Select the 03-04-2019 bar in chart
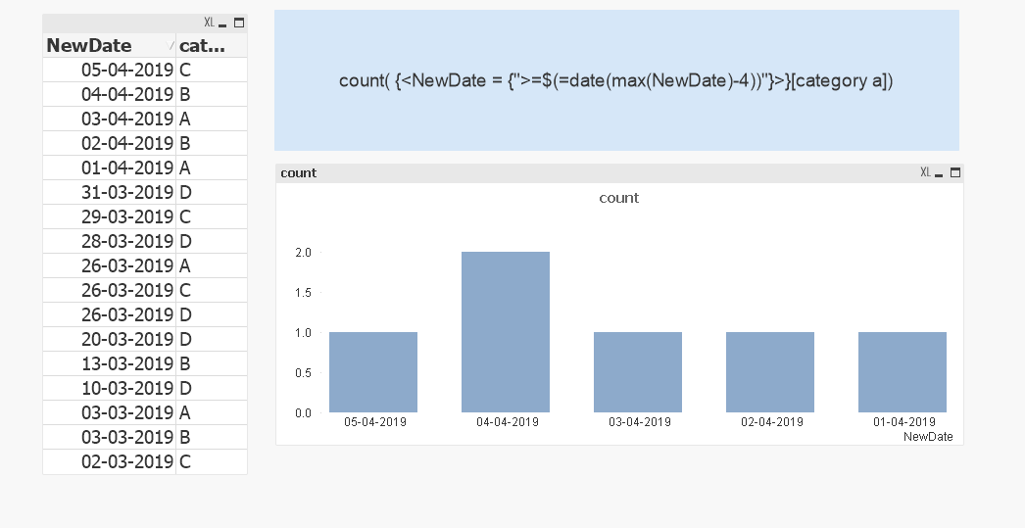Screen dimensions: 1025x528 coord(637,372)
